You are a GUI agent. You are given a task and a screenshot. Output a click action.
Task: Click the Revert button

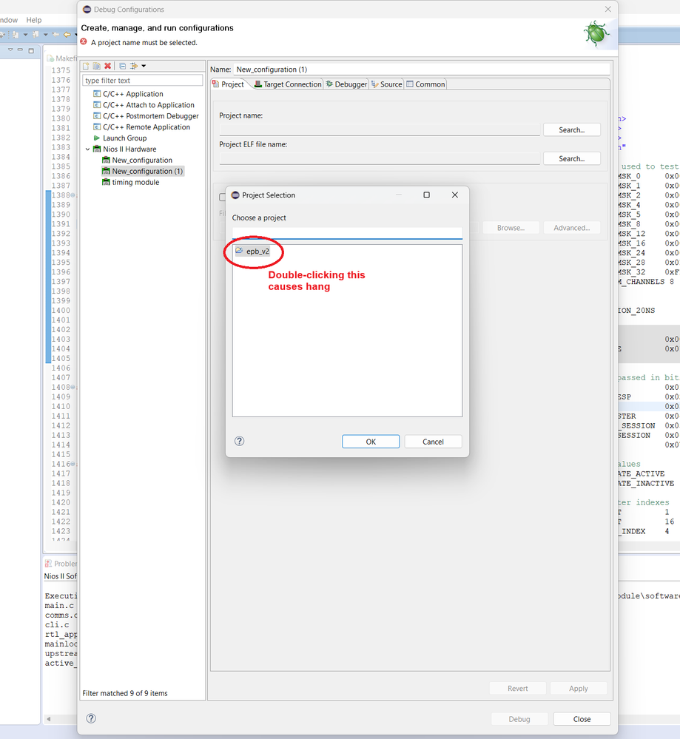(517, 689)
